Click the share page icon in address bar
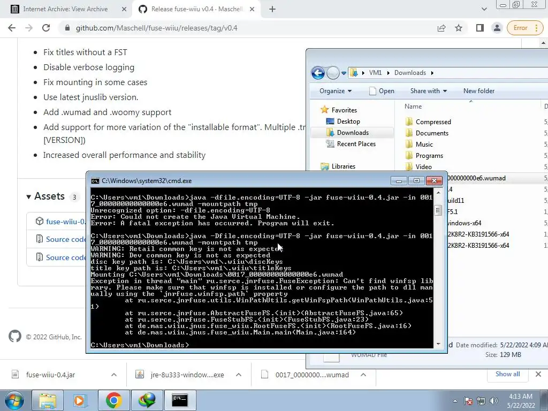This screenshot has height=411, width=548. coord(442,28)
